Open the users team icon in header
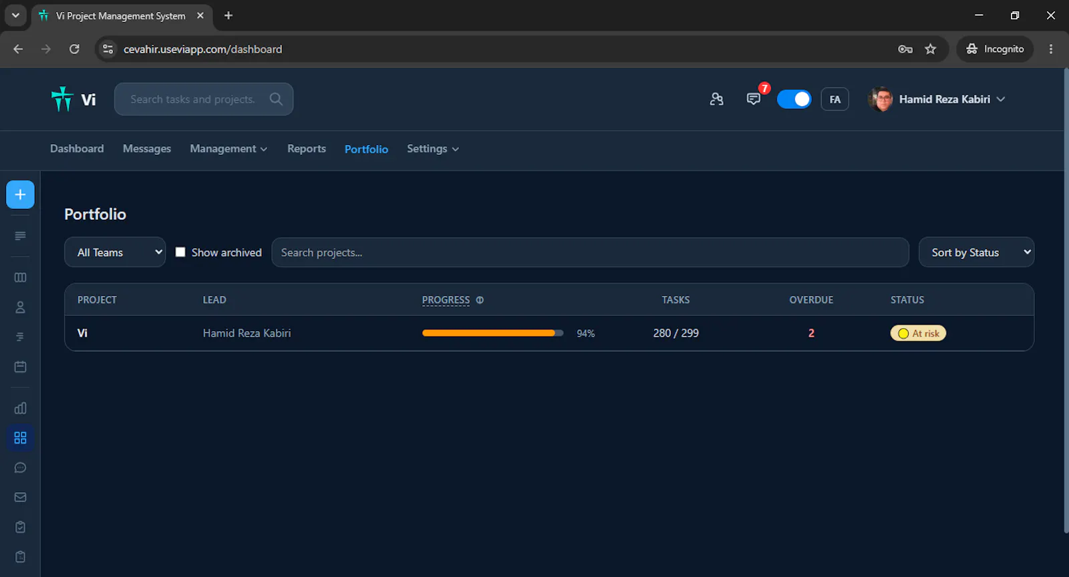This screenshot has height=577, width=1069. [716, 99]
